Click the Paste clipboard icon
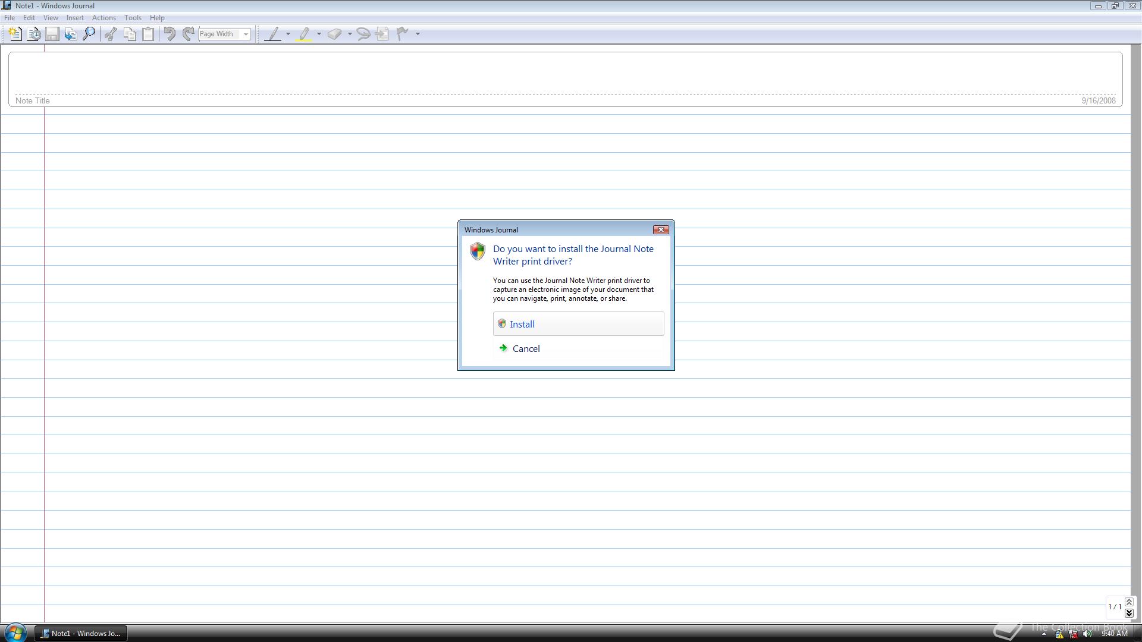Viewport: 1142px width, 642px height. [148, 34]
